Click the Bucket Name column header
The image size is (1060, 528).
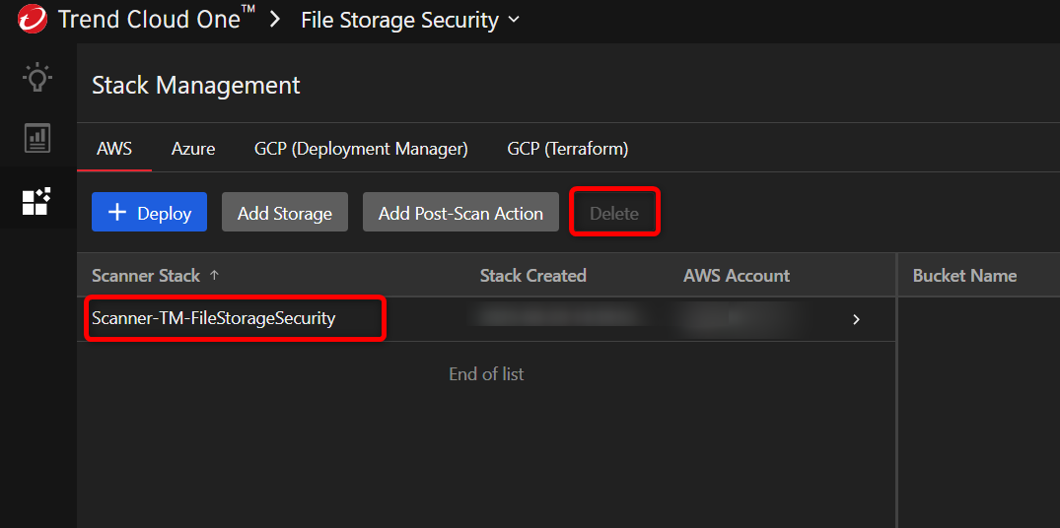tap(964, 276)
